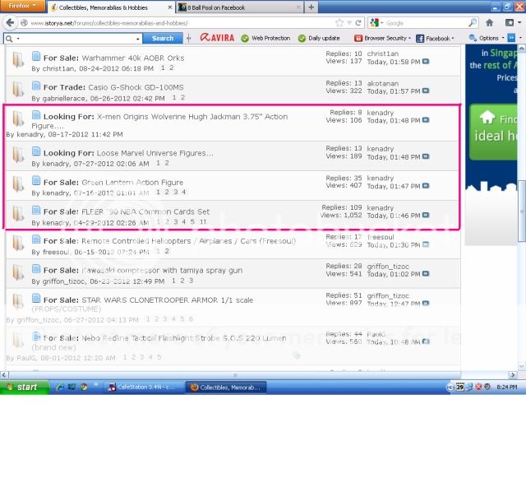Open the Browser Security dropdown
The width and height of the screenshot is (526, 497).
(x=382, y=38)
